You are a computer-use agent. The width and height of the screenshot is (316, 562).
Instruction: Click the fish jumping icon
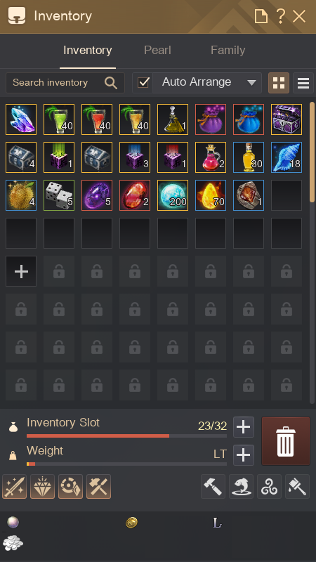tap(241, 486)
